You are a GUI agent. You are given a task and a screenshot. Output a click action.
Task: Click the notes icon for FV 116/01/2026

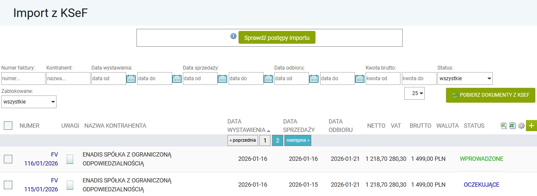pyautogui.click(x=70, y=159)
